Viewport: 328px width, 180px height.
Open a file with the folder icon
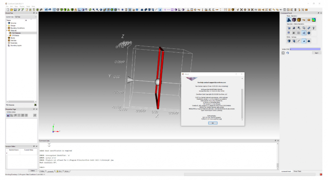[x=12, y=10]
